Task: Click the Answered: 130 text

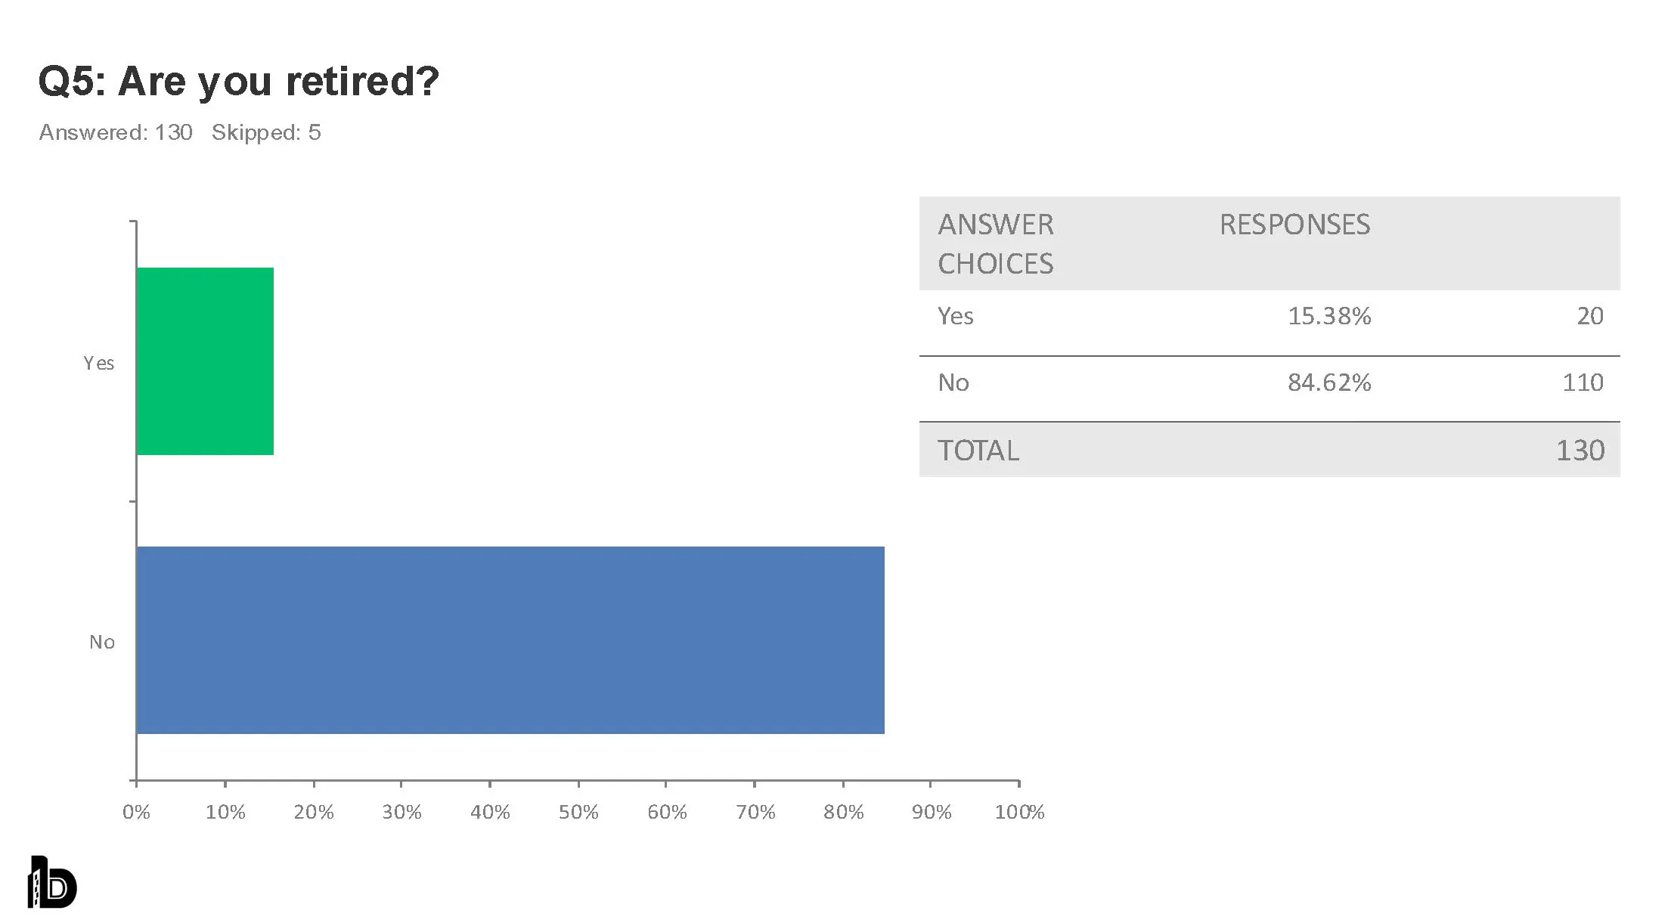Action: (x=116, y=132)
